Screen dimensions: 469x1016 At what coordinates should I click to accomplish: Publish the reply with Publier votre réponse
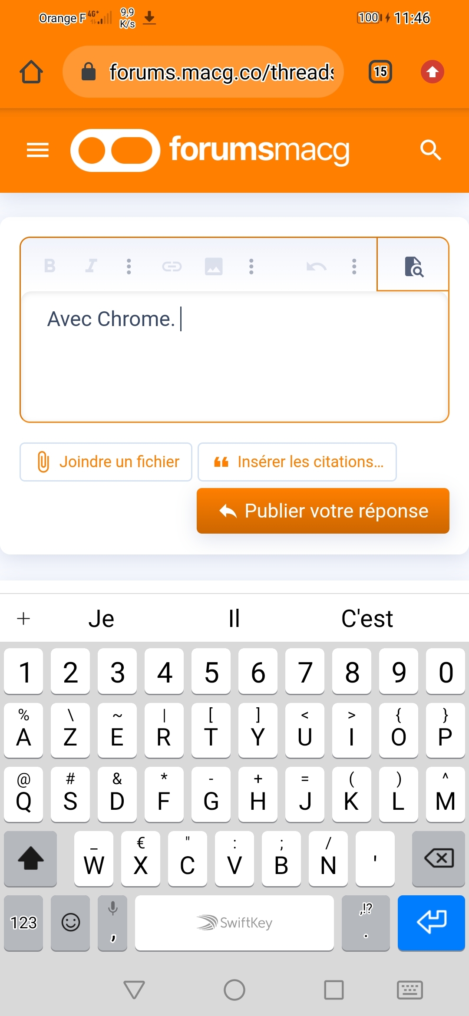pos(323,511)
